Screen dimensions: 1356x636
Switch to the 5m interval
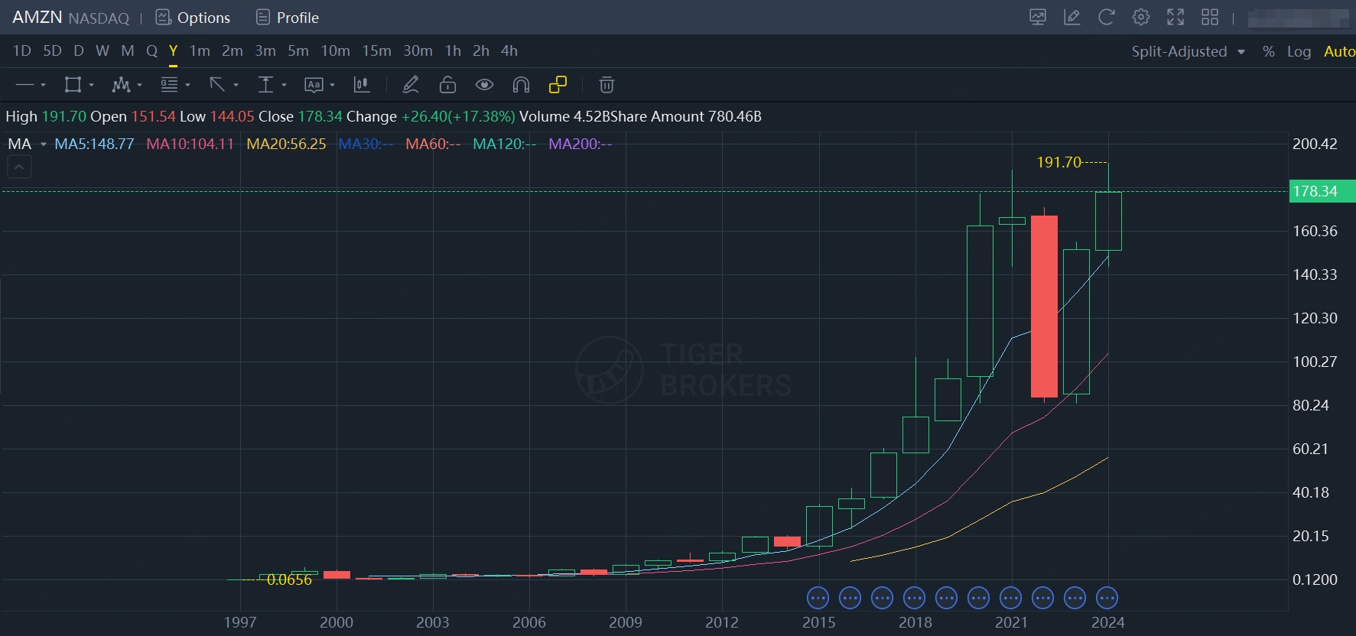click(x=298, y=50)
